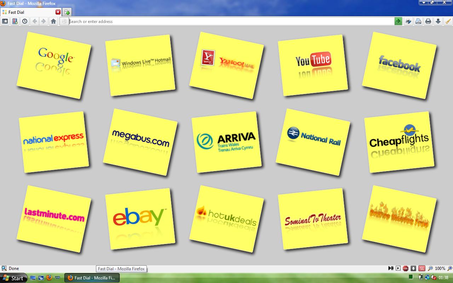Image resolution: width=453 pixels, height=283 pixels.
Task: Click the Fast Dial taskbar button
Action: (x=93, y=278)
